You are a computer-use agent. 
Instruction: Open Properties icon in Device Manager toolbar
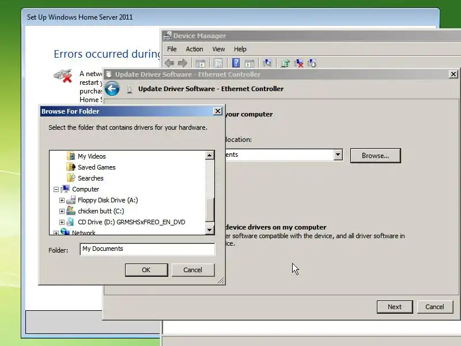218,63
